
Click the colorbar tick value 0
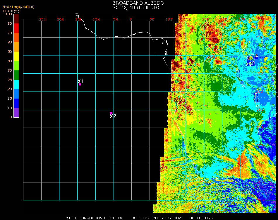(11, 117)
